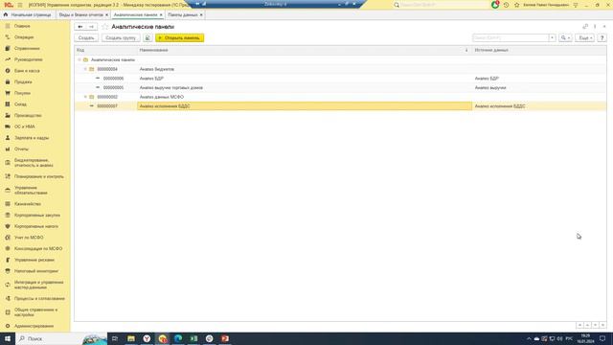Open the Главное section icon
This screenshot has width=613, height=345.
(8, 26)
